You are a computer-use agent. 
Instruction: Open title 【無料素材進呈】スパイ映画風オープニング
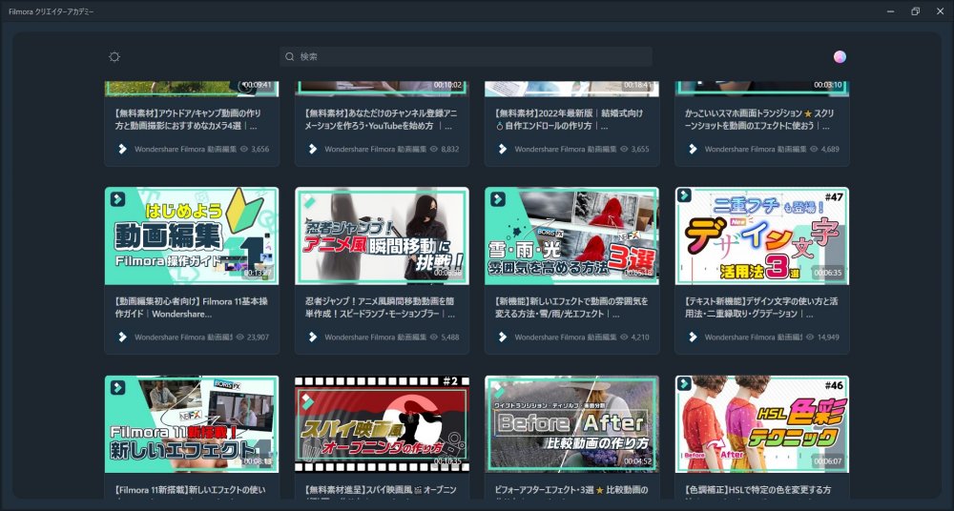[381, 490]
